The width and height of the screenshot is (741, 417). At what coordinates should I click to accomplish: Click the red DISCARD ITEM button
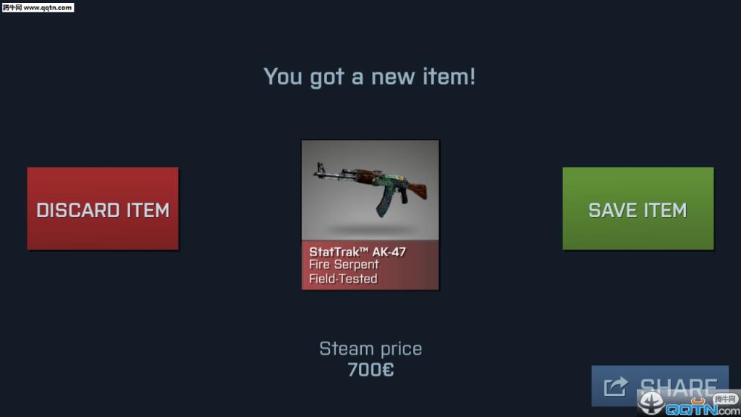pos(103,208)
